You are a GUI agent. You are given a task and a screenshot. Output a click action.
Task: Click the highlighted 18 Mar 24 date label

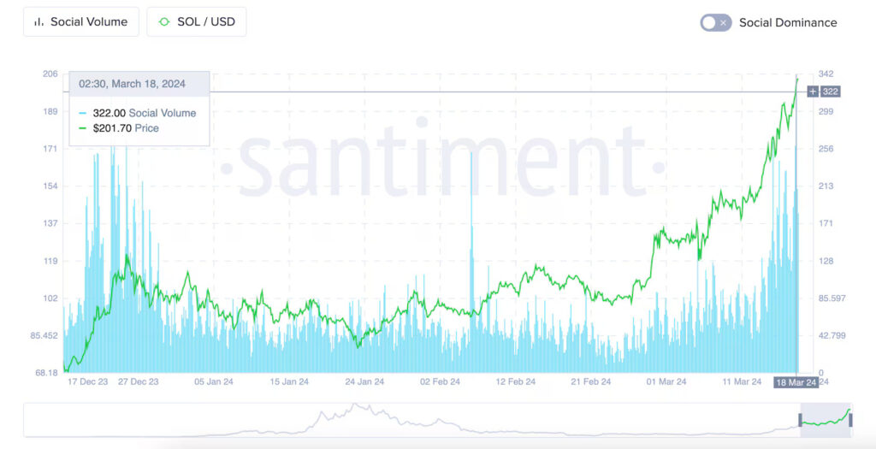pyautogui.click(x=794, y=382)
